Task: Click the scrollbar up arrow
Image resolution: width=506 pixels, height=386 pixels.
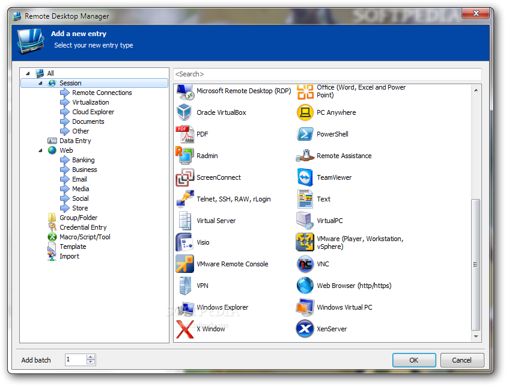Action: [x=476, y=90]
